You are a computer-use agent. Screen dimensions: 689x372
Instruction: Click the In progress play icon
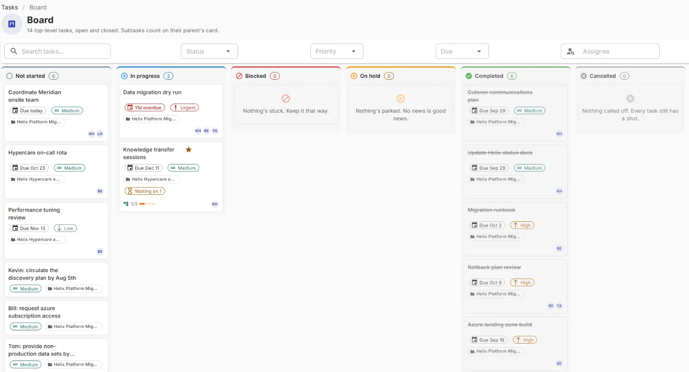pos(124,76)
